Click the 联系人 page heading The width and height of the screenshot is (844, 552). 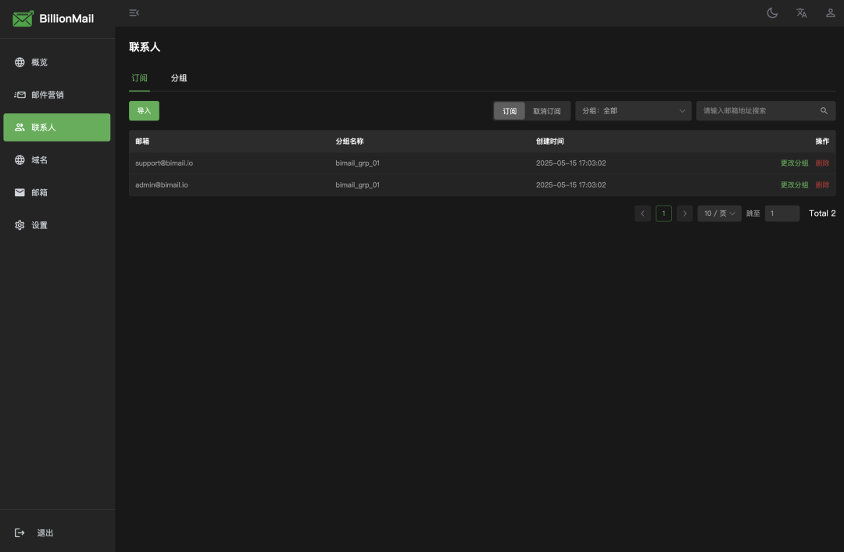click(145, 47)
